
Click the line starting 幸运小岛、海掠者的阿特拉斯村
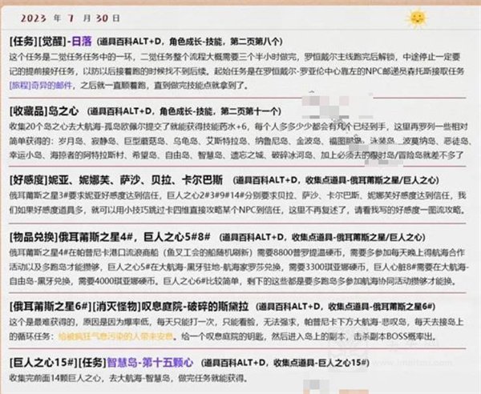[236, 155]
